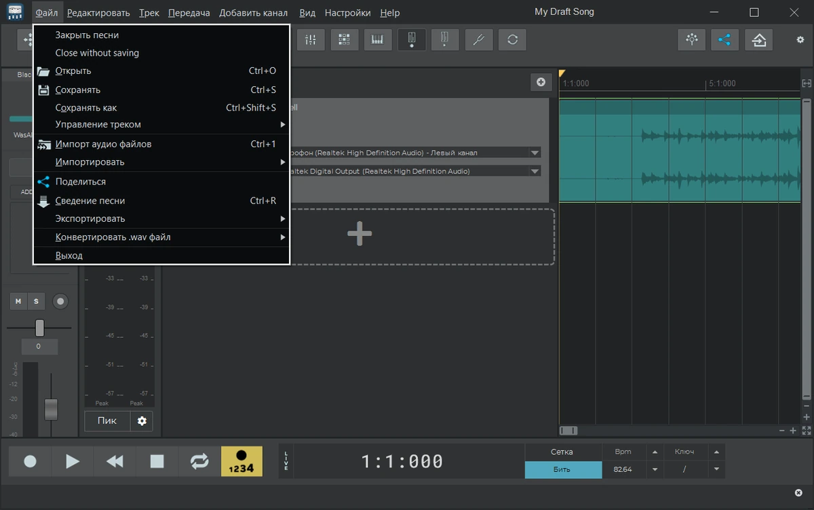Toggle the metronome-on-record icon
Image resolution: width=814 pixels, height=510 pixels.
click(411, 40)
